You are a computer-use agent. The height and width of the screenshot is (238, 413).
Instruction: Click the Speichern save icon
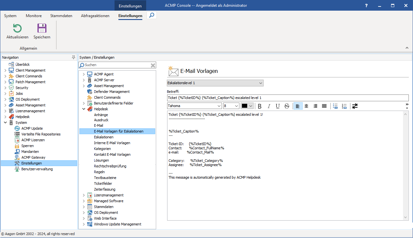coord(42,28)
